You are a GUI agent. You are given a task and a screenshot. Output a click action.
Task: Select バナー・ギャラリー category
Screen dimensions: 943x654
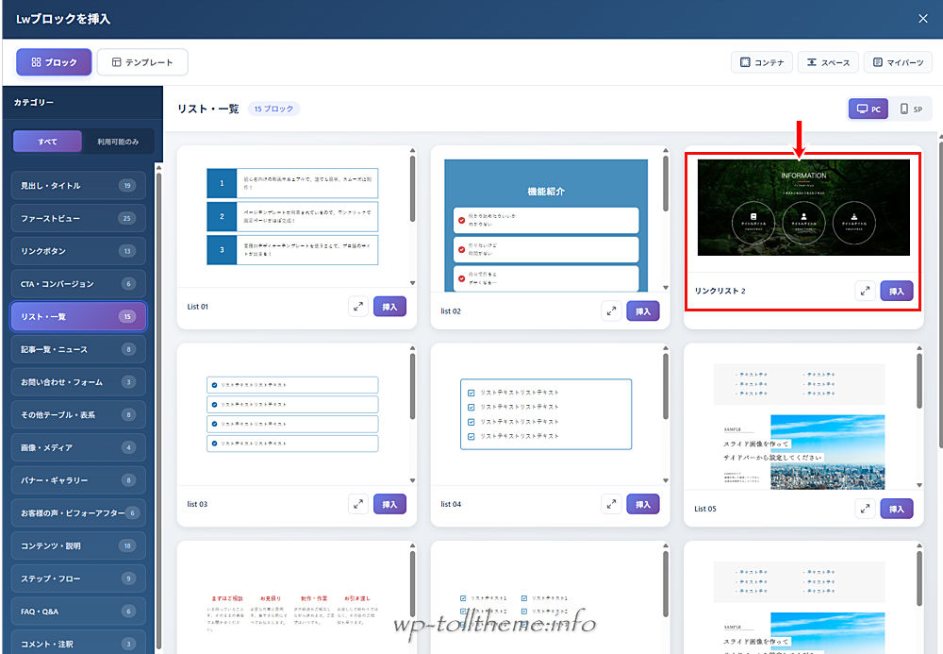[x=78, y=480]
